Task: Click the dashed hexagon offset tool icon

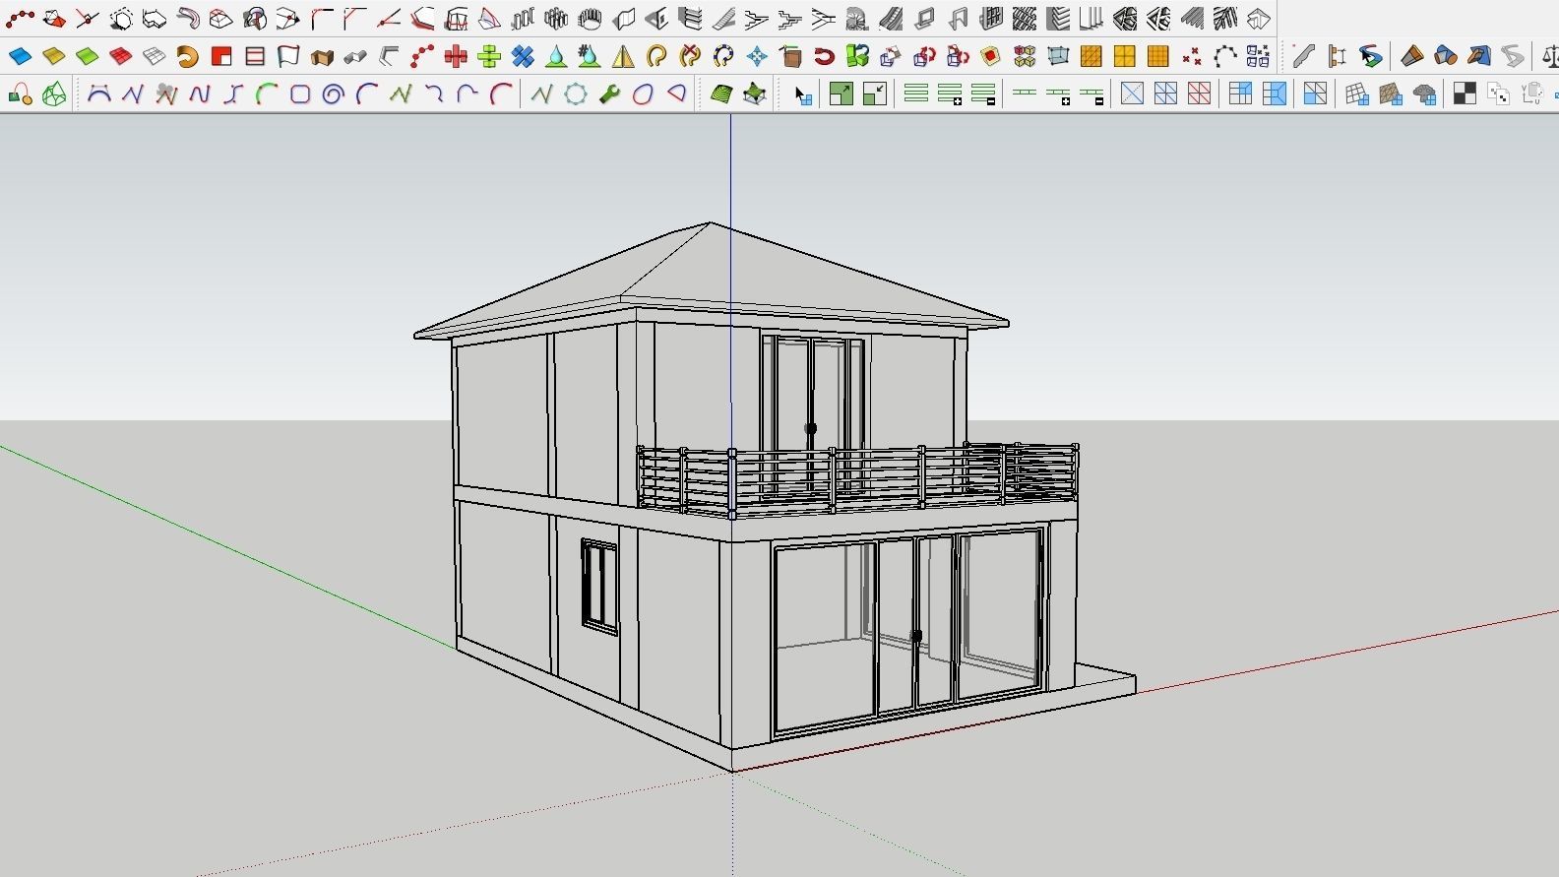Action: 121,19
